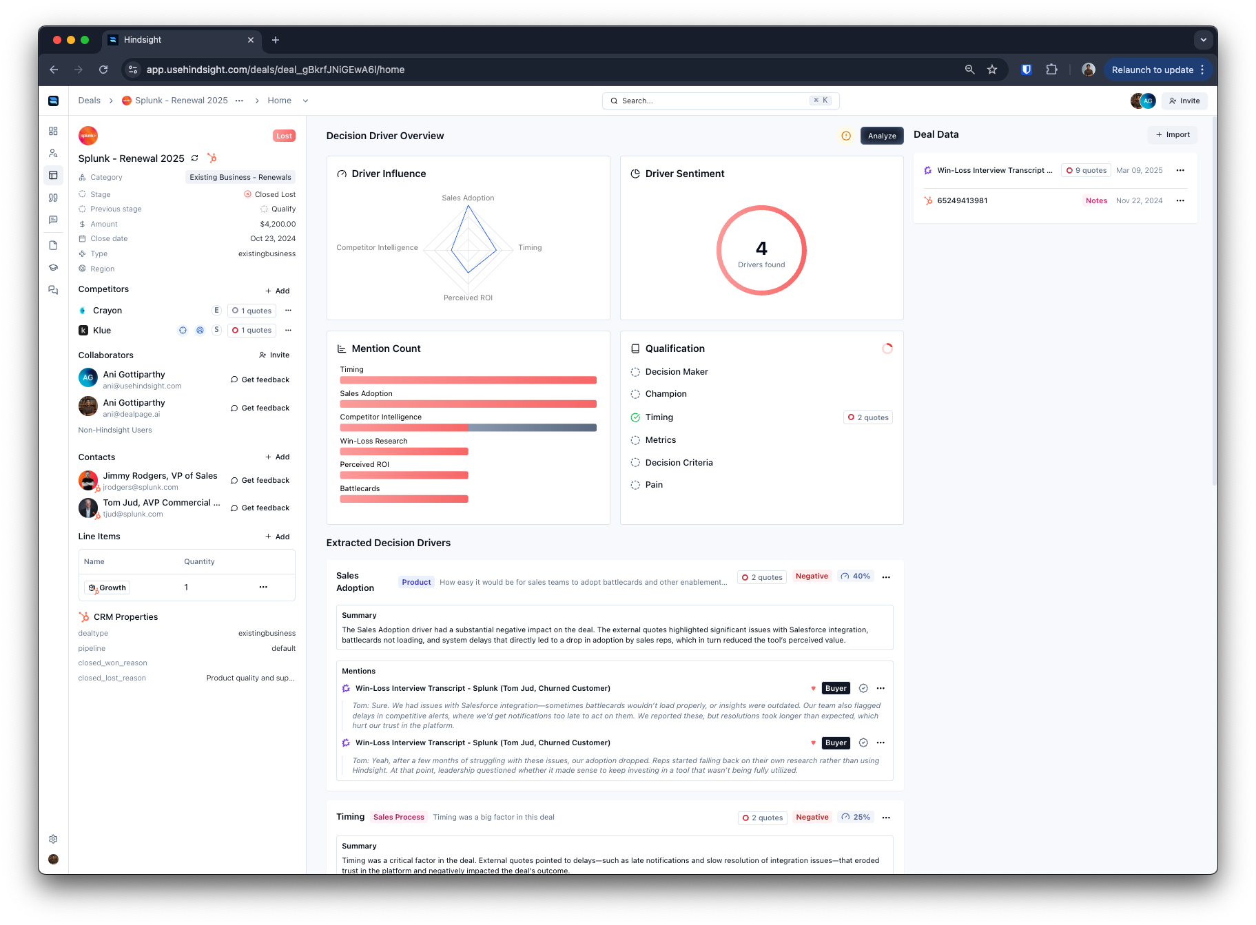Add a competitor with the Add button
Screen dimensions: 1256x925
(278, 291)
